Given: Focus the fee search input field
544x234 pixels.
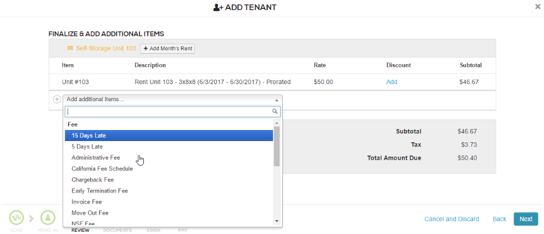Looking at the screenshot, I should [168, 111].
